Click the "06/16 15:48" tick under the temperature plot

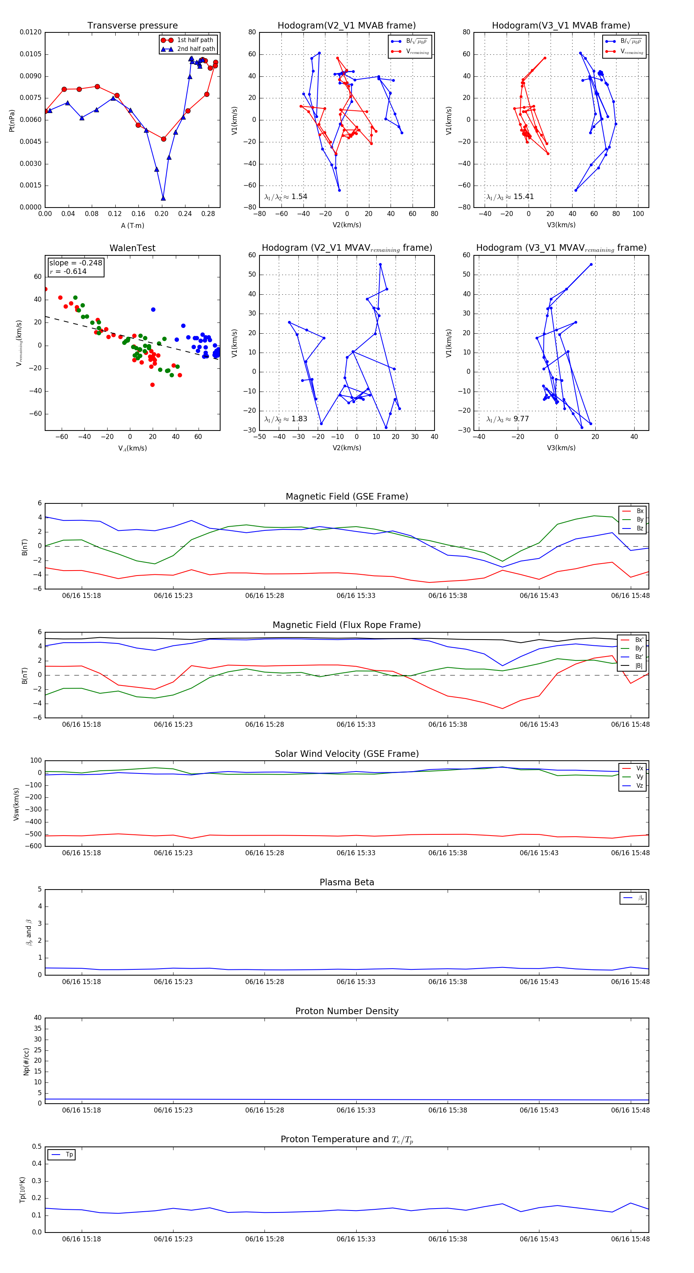click(x=630, y=1239)
